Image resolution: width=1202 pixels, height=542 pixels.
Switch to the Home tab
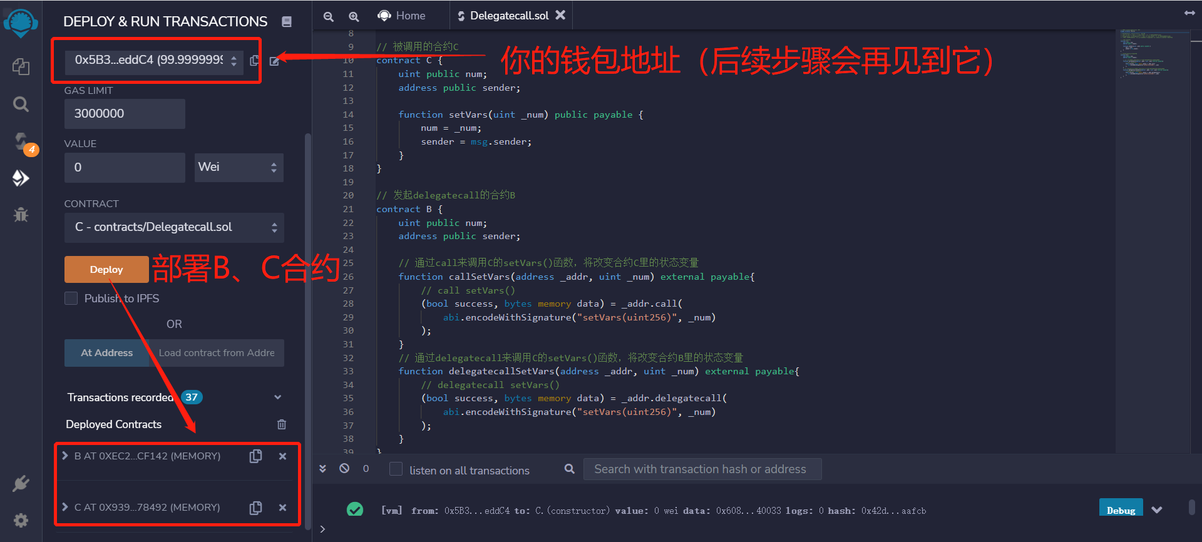[x=403, y=16]
